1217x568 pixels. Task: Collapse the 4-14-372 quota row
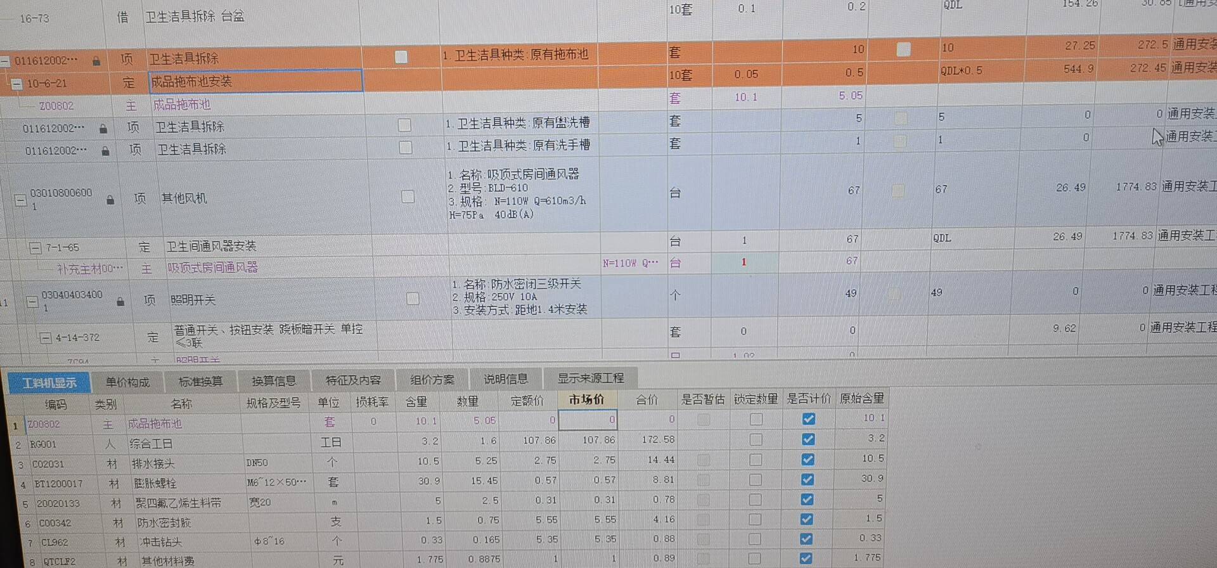[46, 338]
